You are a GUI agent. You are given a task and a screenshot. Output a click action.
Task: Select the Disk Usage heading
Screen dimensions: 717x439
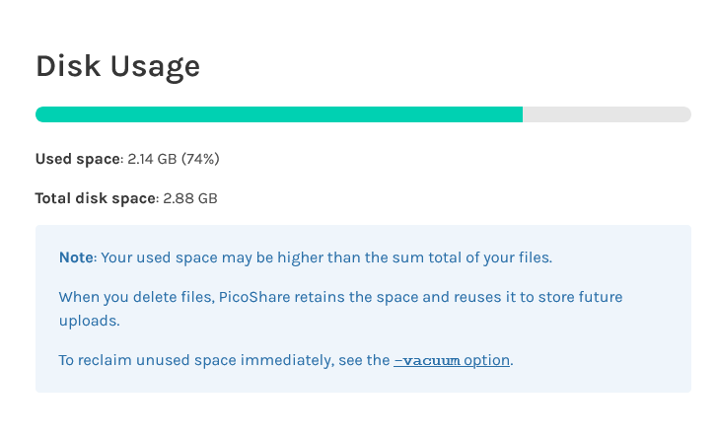pos(118,67)
